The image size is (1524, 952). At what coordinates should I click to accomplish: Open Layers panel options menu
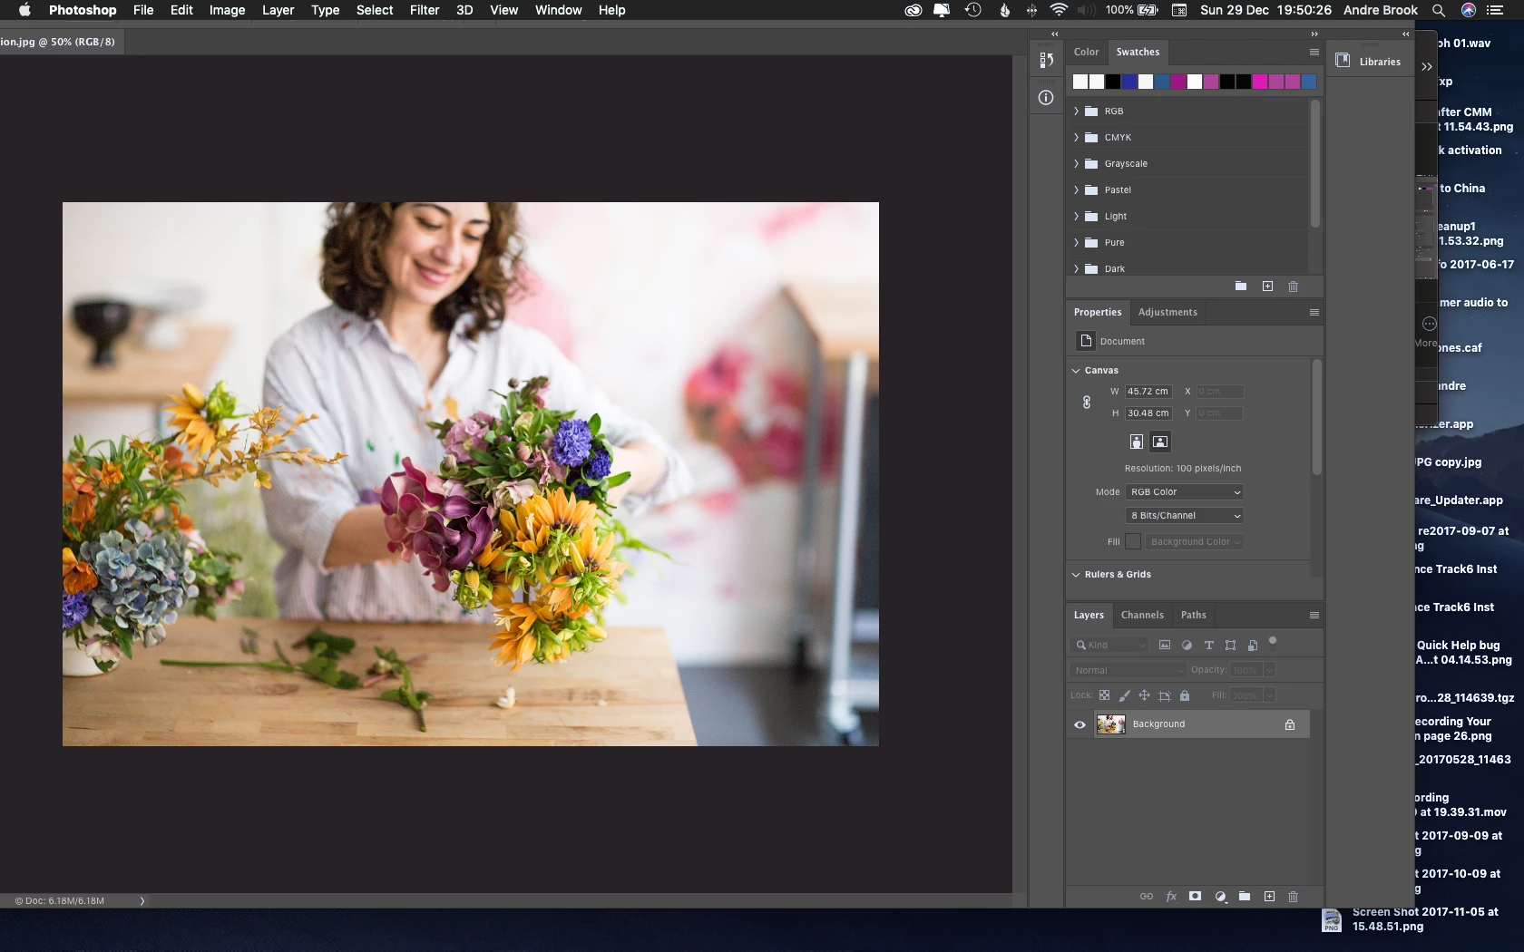point(1314,616)
